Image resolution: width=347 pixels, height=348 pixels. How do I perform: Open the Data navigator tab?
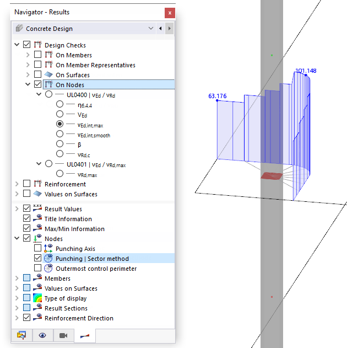pyautogui.click(x=21, y=335)
